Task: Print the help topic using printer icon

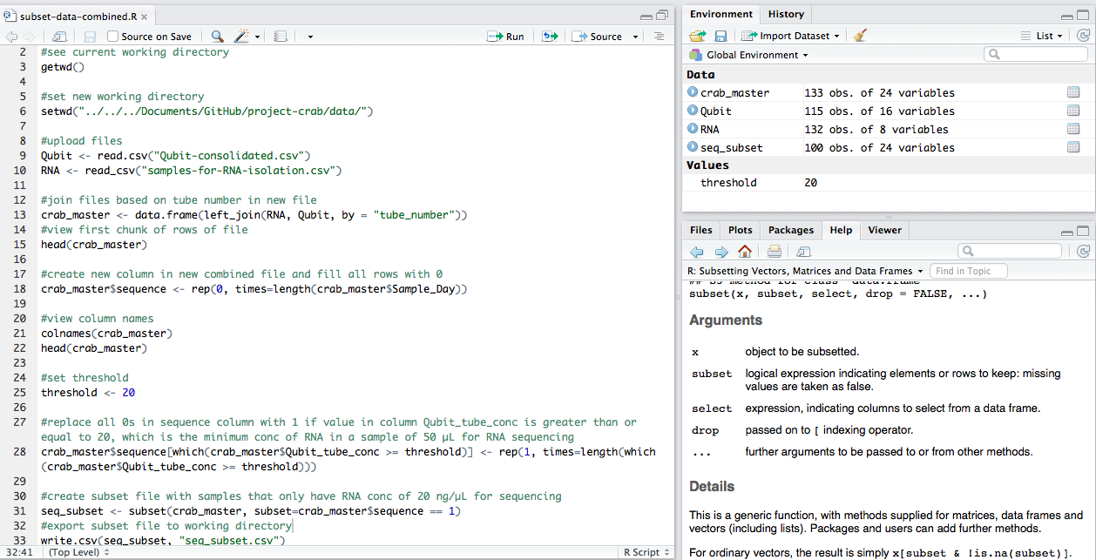Action: coord(774,252)
